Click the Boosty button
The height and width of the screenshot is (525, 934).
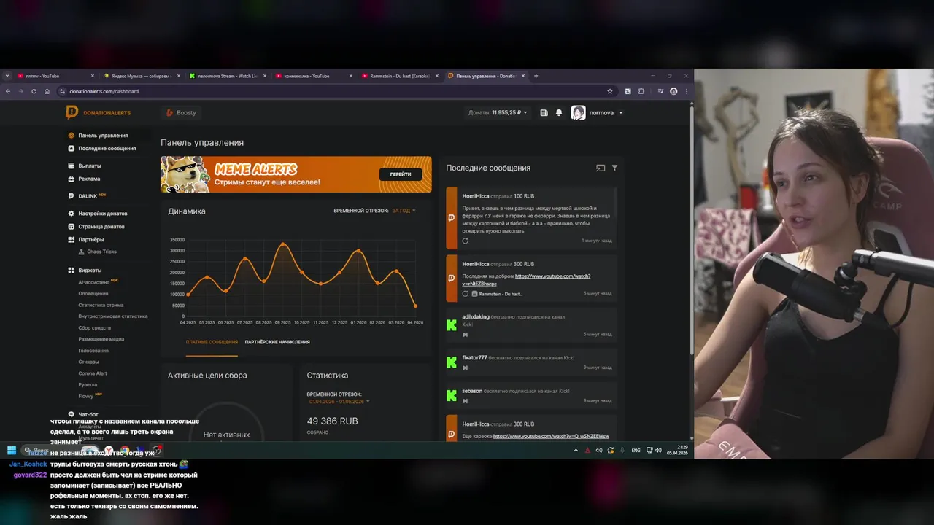pyautogui.click(x=182, y=113)
